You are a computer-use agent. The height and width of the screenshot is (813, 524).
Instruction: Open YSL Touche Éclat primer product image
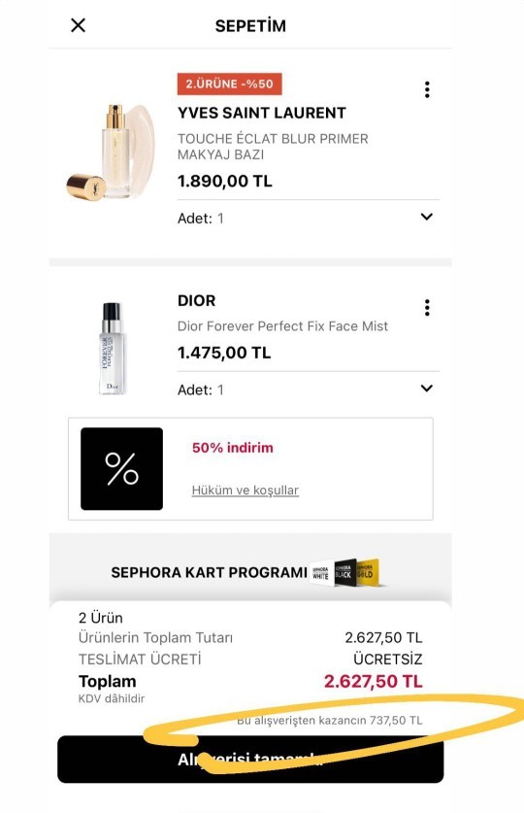[111, 152]
